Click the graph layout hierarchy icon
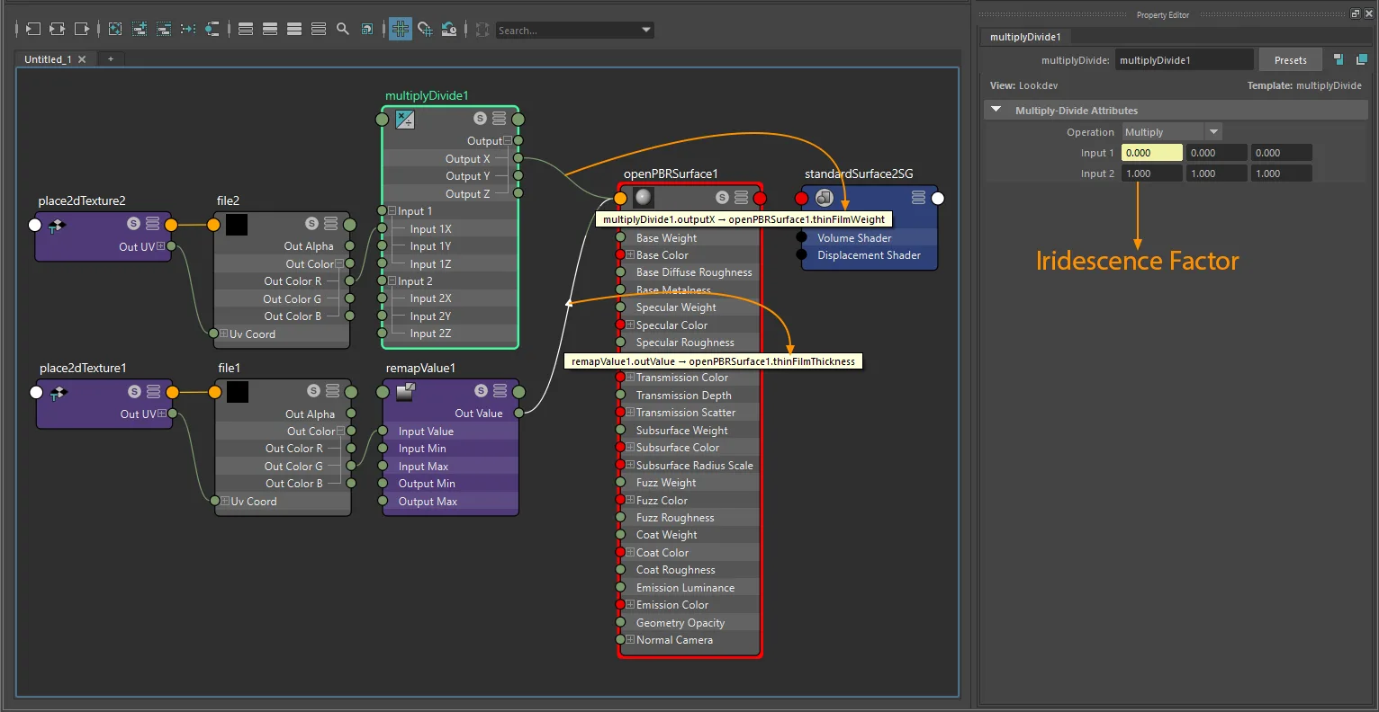Viewport: 1379px width, 712px height. click(x=212, y=30)
